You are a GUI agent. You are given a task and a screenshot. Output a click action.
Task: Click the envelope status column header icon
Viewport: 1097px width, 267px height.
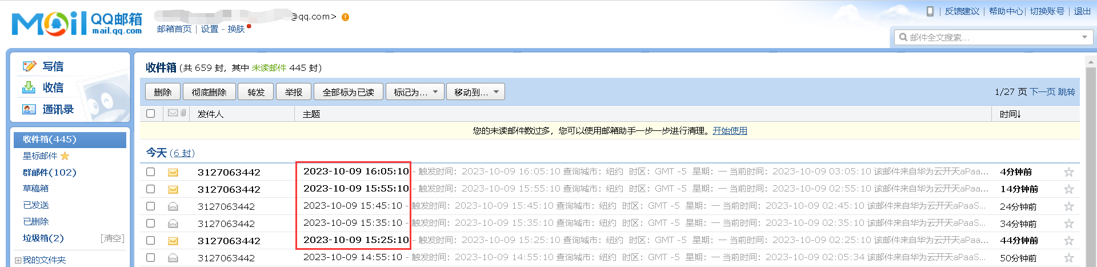click(x=173, y=113)
